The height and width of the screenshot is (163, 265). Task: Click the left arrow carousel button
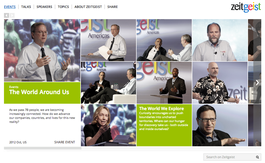point(6,15)
